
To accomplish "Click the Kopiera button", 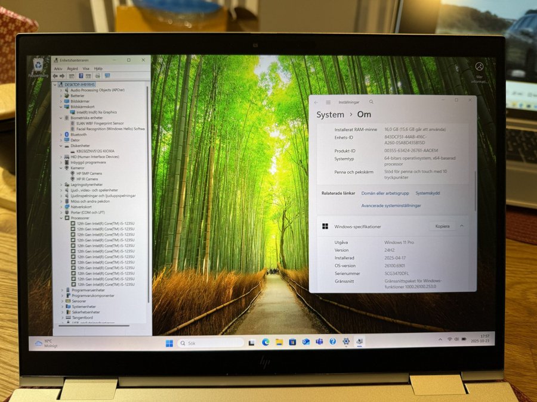I will (x=442, y=226).
